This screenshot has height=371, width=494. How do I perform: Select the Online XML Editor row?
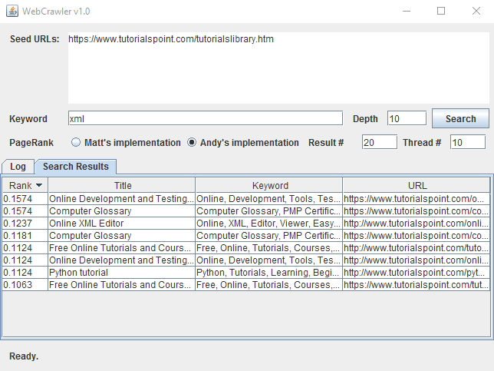pyautogui.click(x=122, y=224)
